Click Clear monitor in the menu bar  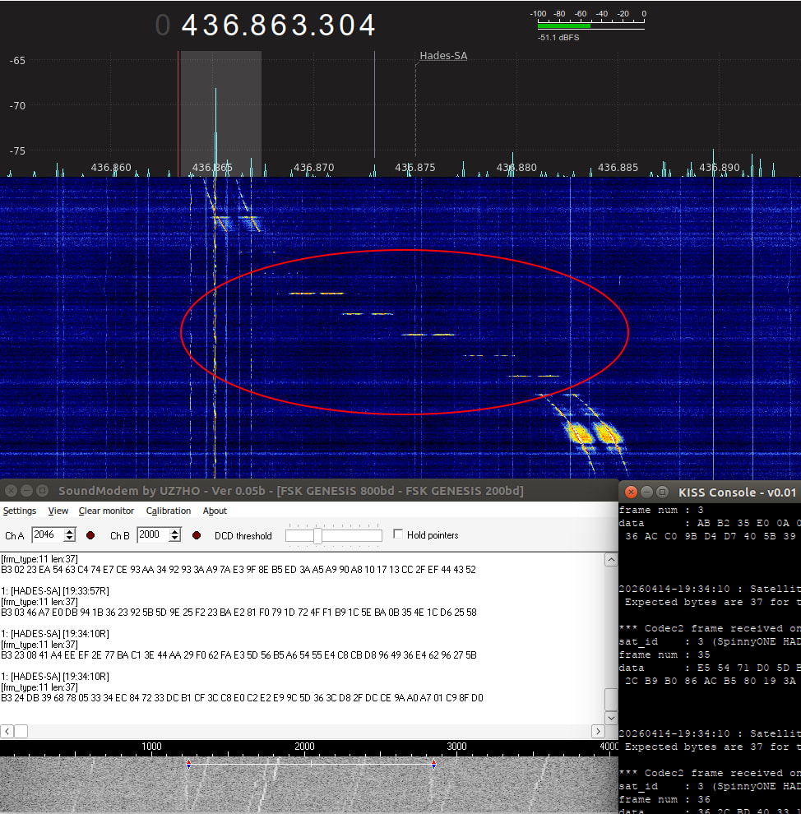(106, 511)
